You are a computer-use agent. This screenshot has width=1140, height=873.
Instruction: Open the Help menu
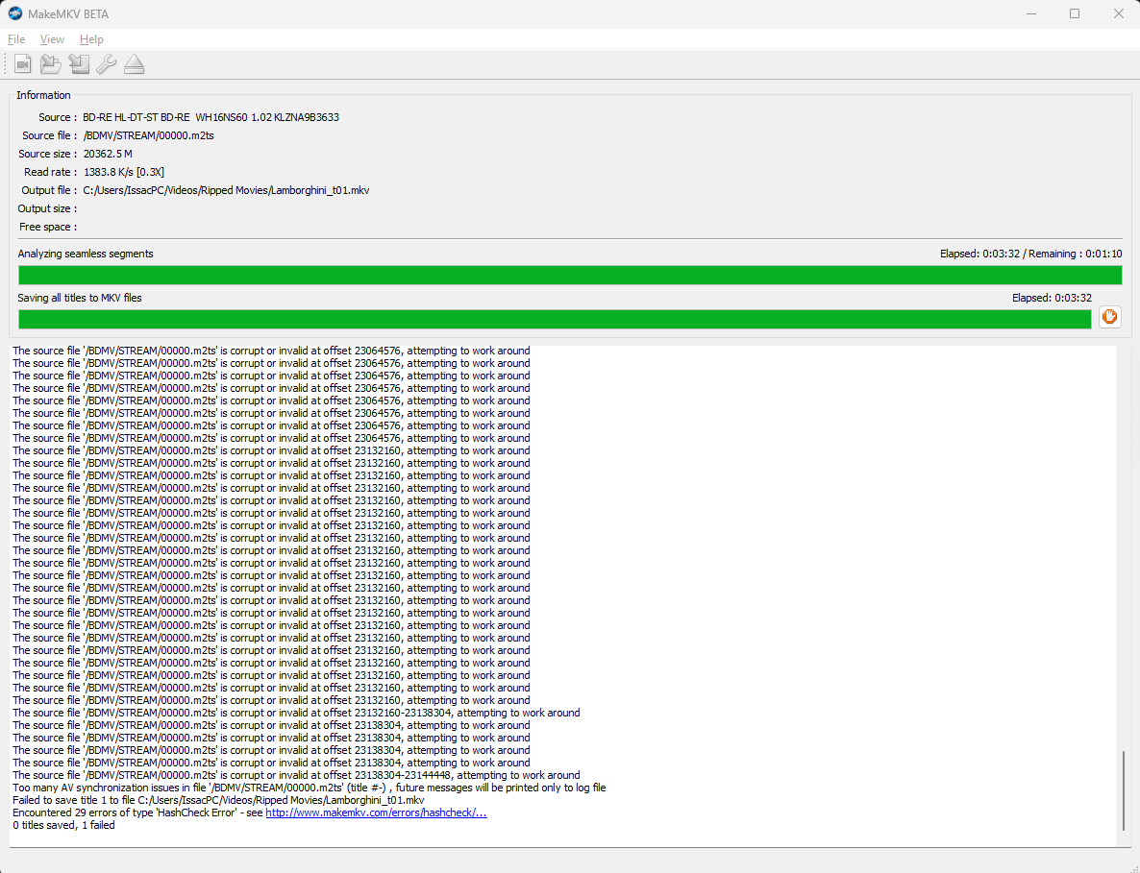tap(91, 39)
